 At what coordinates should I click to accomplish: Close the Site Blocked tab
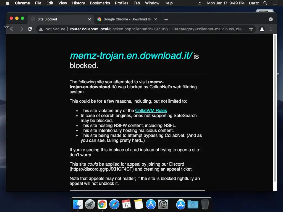point(90,19)
